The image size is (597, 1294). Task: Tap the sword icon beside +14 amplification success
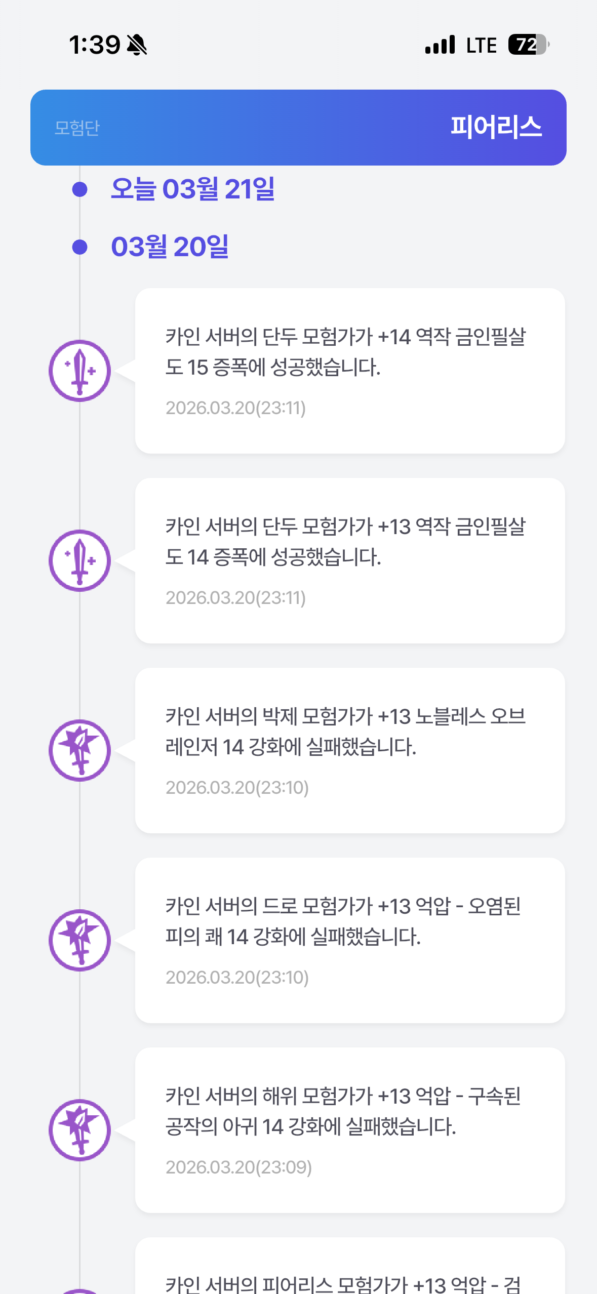coord(79,371)
